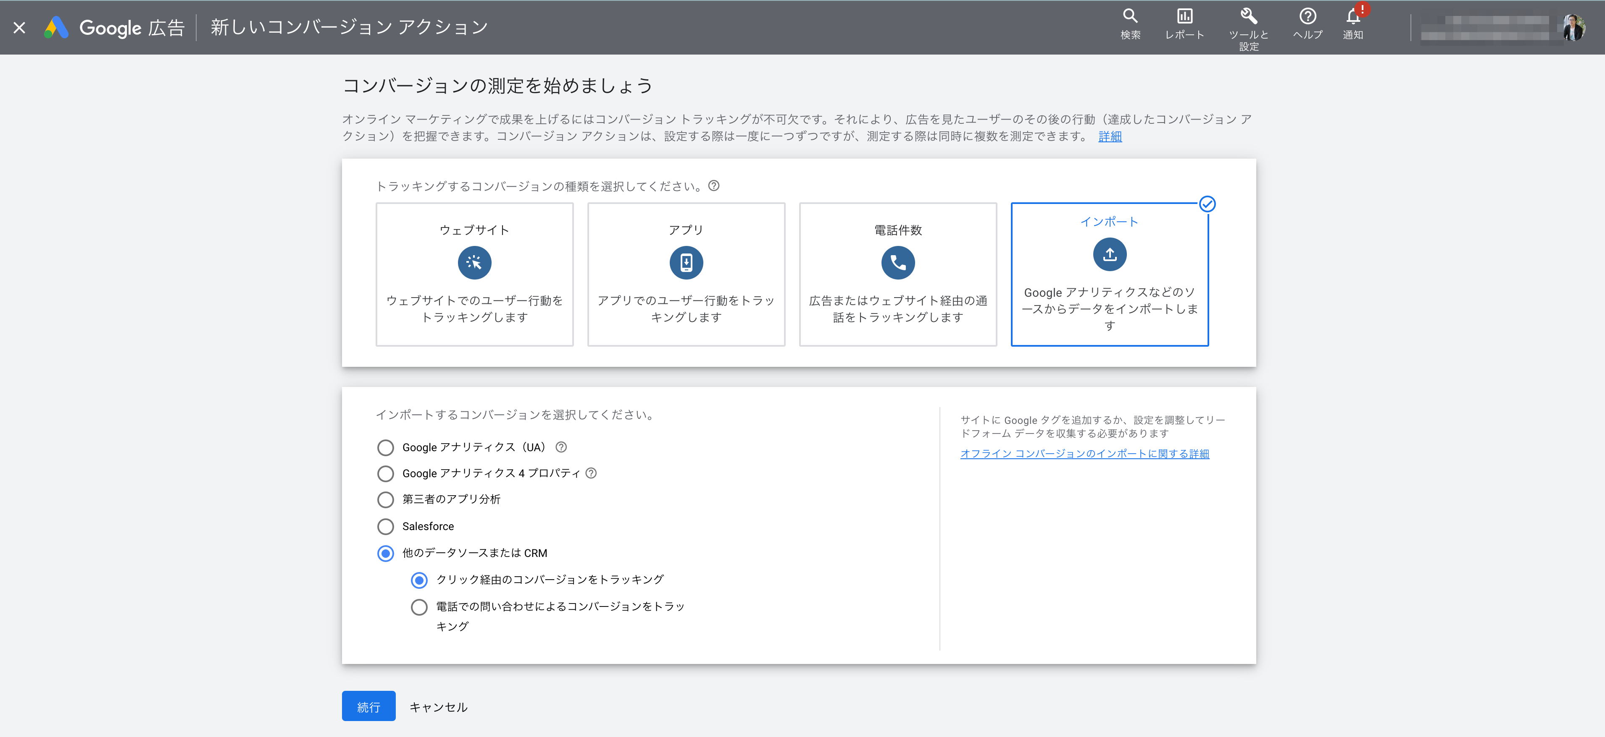
Task: Click the Google Ads logo
Action: tap(56, 27)
